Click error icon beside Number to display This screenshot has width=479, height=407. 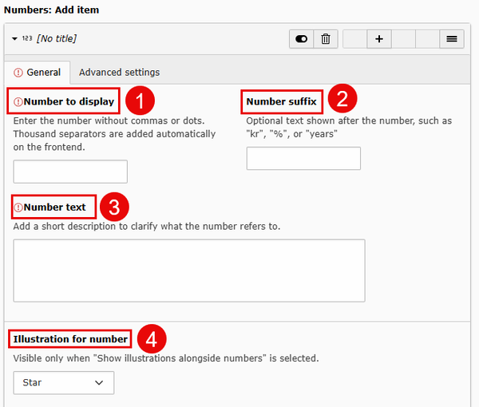pos(18,101)
